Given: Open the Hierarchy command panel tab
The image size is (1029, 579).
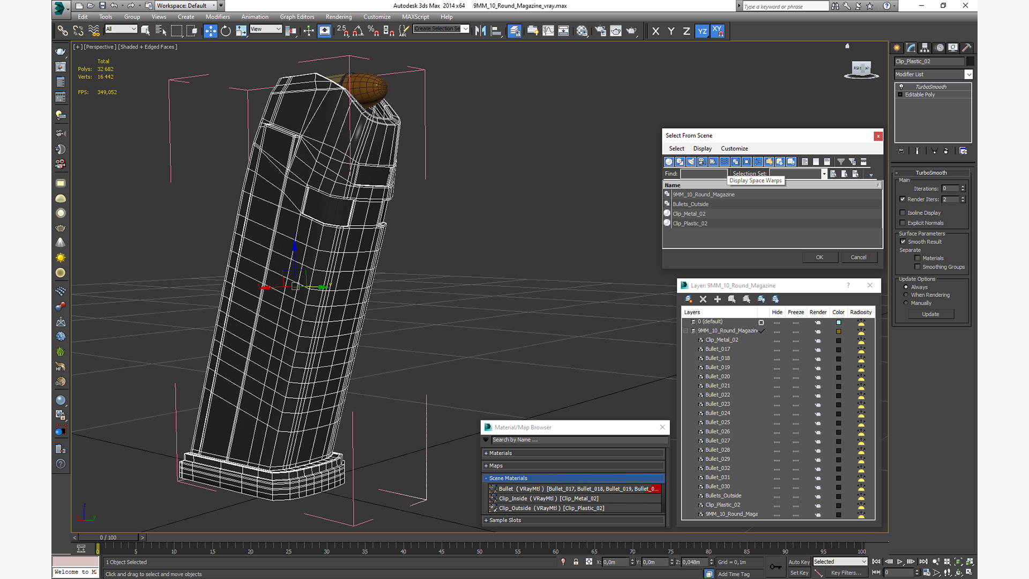Looking at the screenshot, I should (925, 48).
